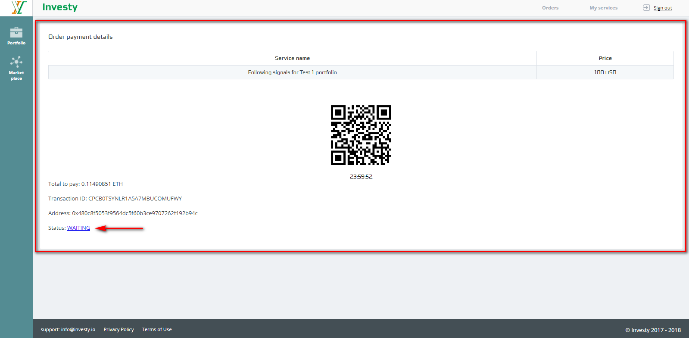Click the Investy brand name
Viewport: 689px width, 338px height.
tap(60, 7)
